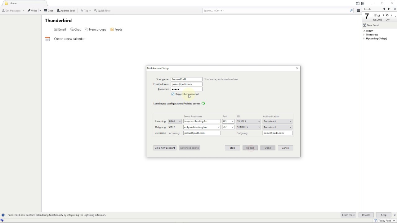This screenshot has height=223, width=397.
Task: Click the incoming username field
Action: tap(202, 133)
